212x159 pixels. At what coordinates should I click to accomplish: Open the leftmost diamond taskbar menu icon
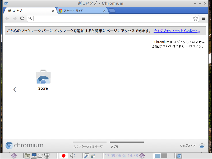[x=14, y=156]
